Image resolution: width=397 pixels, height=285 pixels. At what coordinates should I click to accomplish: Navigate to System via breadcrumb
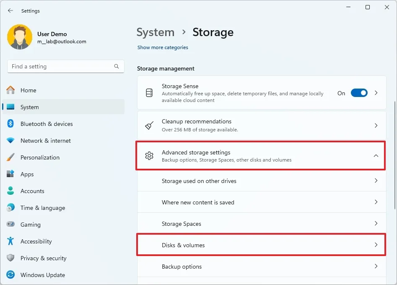[155, 32]
